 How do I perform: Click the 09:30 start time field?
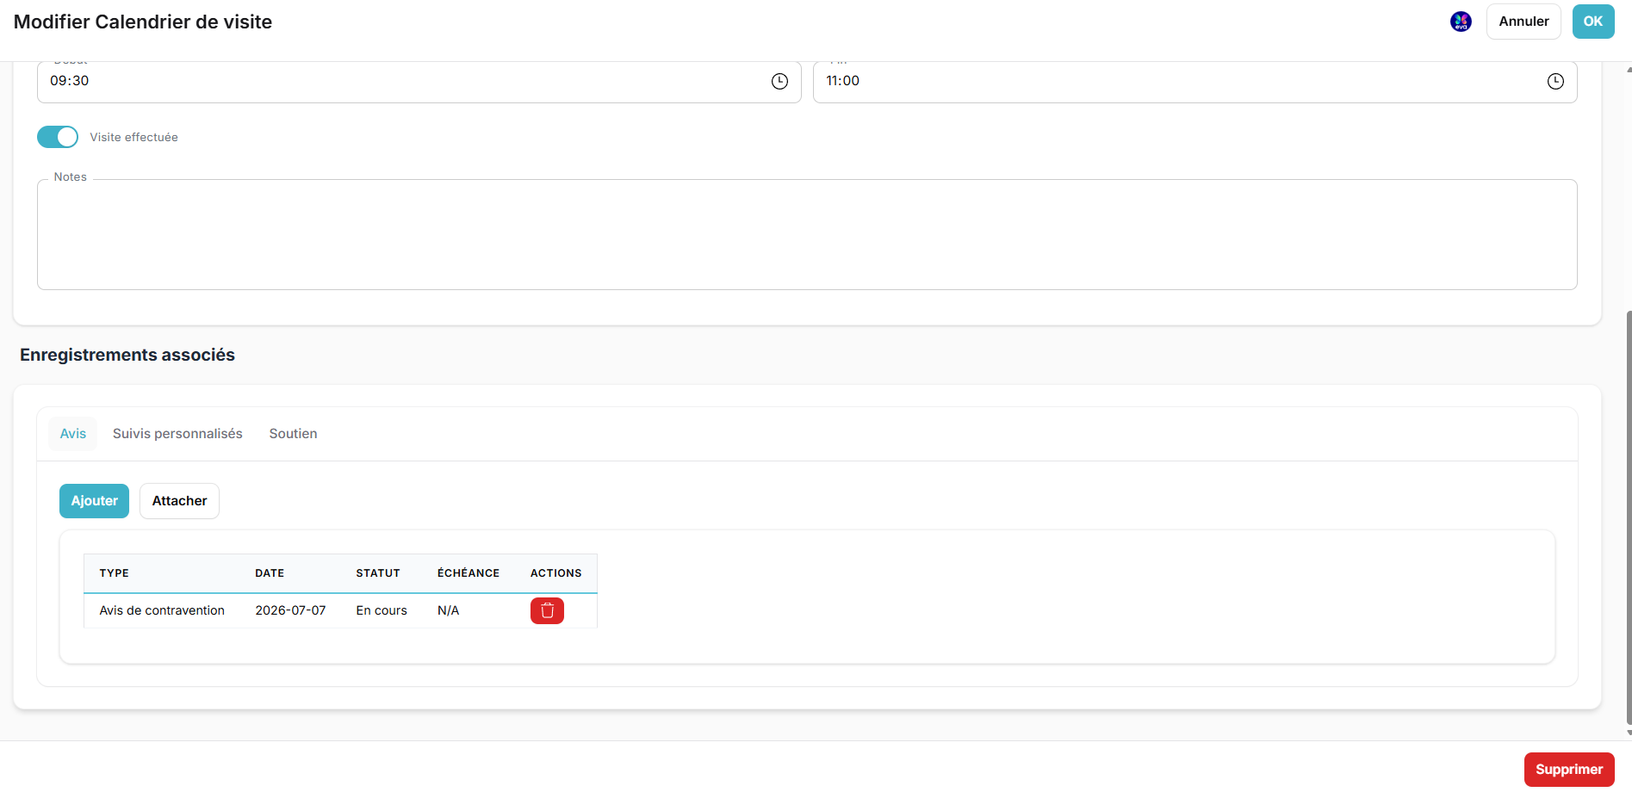(x=419, y=81)
